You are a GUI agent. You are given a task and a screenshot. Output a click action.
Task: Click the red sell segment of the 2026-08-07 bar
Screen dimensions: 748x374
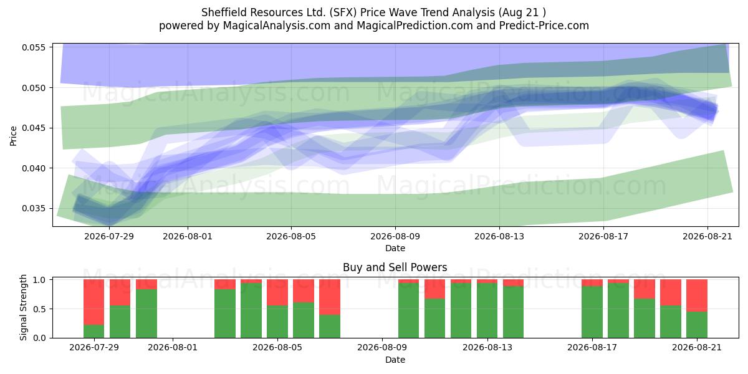coord(330,297)
